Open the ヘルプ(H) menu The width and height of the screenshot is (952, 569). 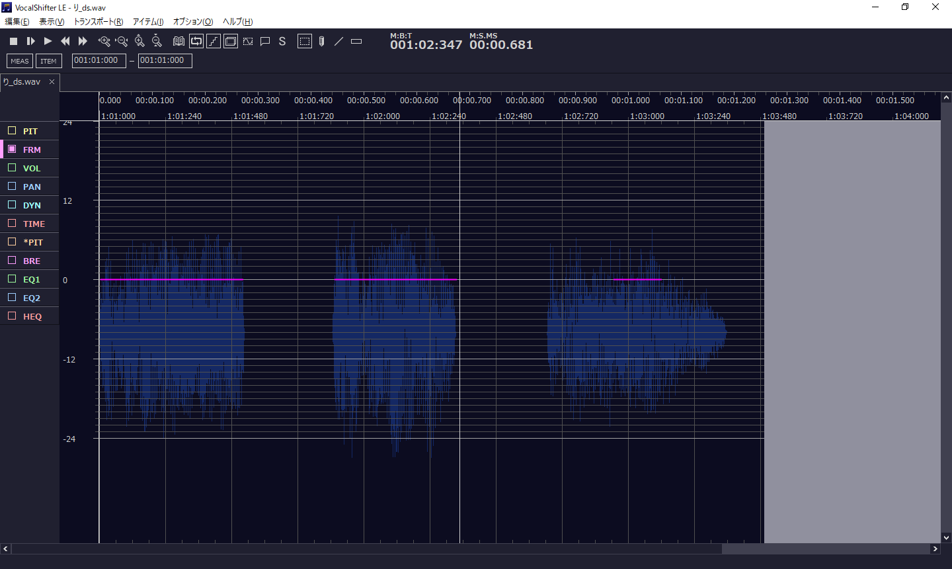coord(238,22)
